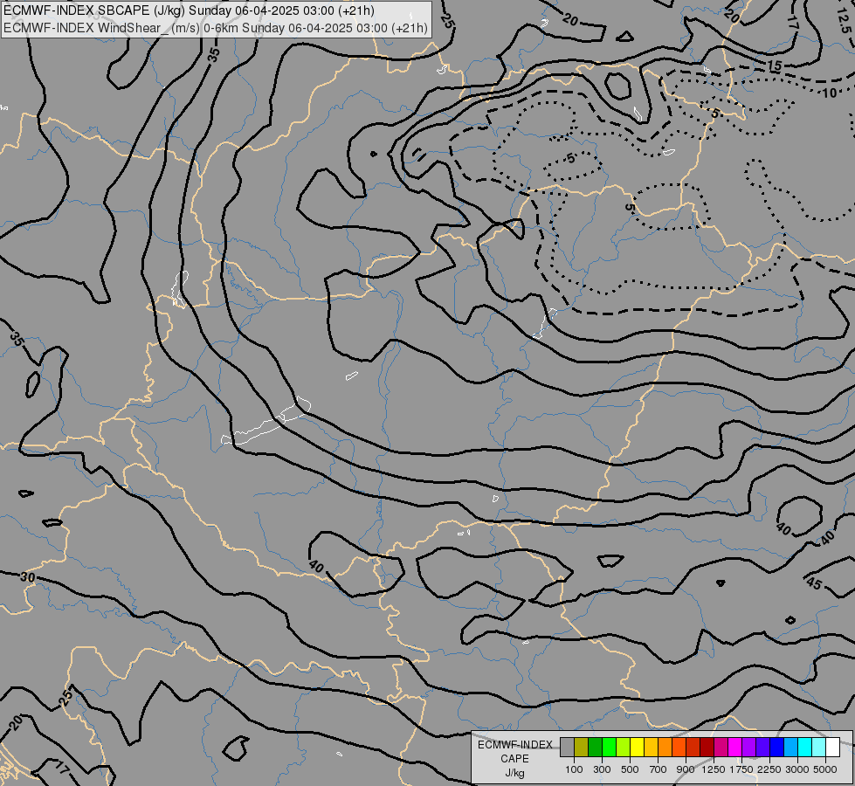The image size is (855, 786).
Task: Click the orange swatch above 700 tick
Action: 665,747
